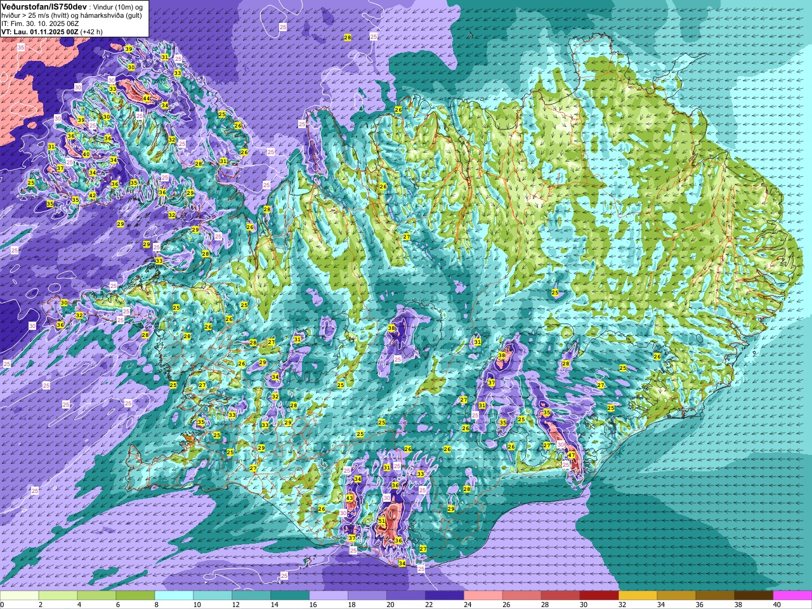
Task: Click the 0–2 m/s pale cream legend swatch
Action: pyautogui.click(x=20, y=596)
